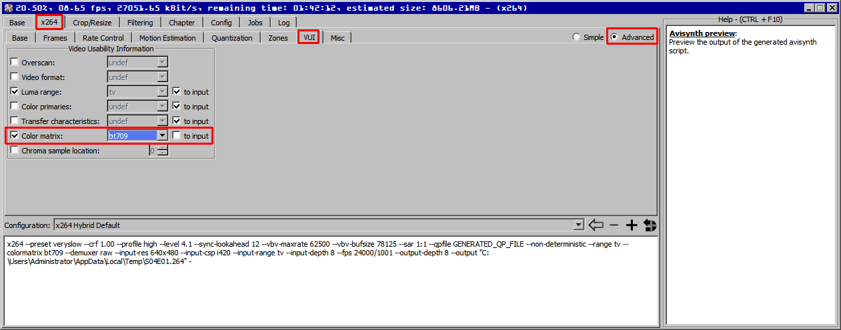Expand the Configuration preset dropdown

[x=578, y=225]
